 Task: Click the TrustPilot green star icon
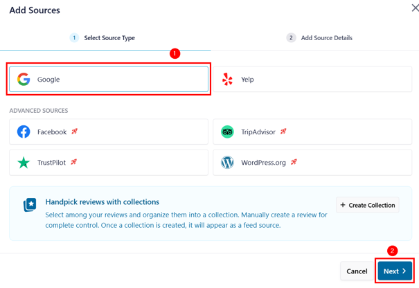[x=24, y=163]
